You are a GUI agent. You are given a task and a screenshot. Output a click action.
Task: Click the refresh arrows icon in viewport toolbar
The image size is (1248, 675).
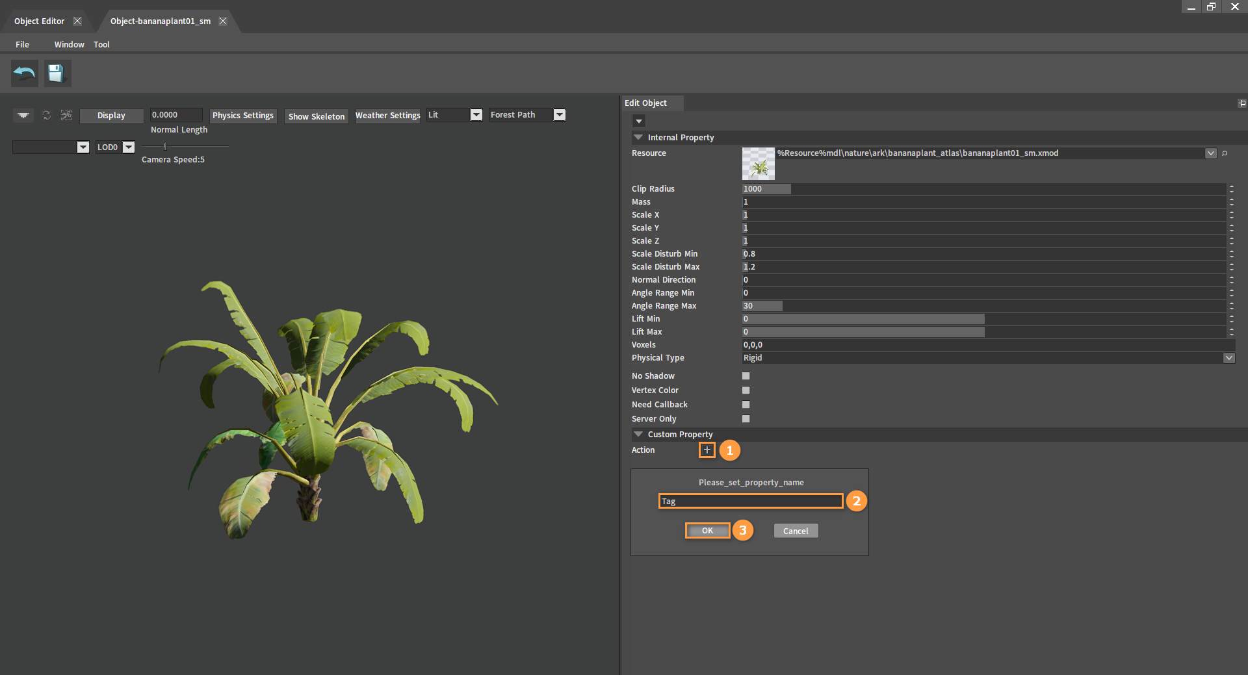[47, 115]
